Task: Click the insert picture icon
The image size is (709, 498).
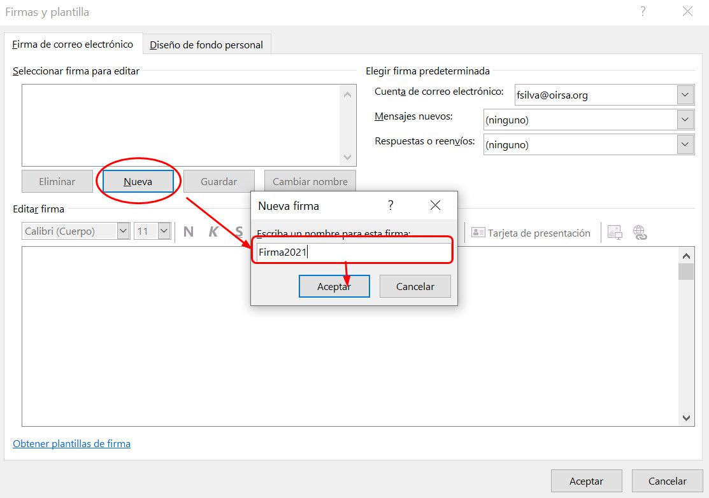Action: 615,233
